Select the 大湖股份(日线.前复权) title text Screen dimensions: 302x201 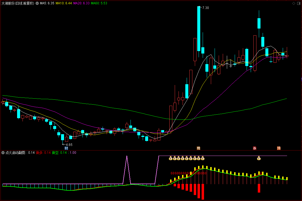18,3
